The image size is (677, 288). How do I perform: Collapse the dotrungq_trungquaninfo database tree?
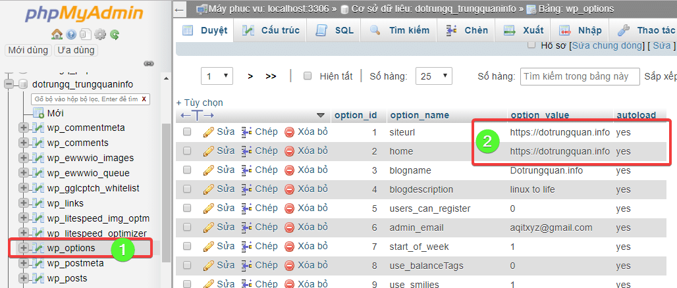coord(9,84)
